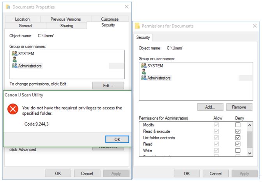Click the permissions list scrollbar thumb
This screenshot has width=262, height=182.
pos(250,140)
